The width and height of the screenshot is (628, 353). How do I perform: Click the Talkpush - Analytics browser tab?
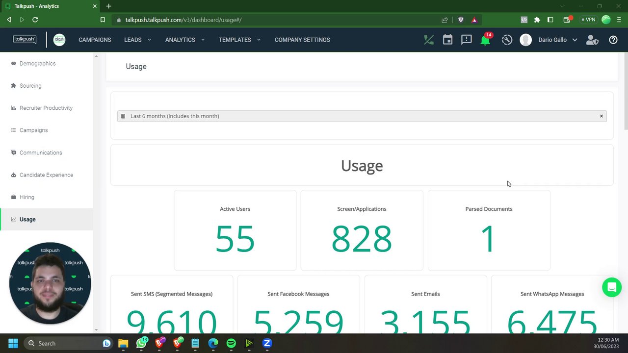click(49, 6)
